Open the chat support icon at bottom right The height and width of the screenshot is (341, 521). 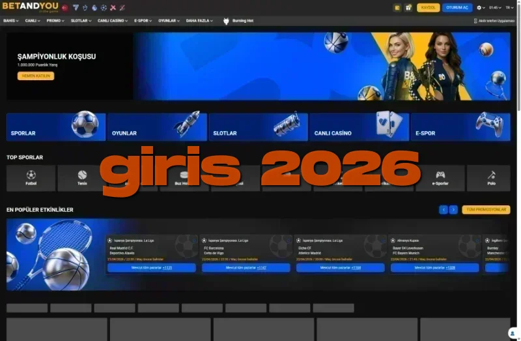tap(513, 333)
